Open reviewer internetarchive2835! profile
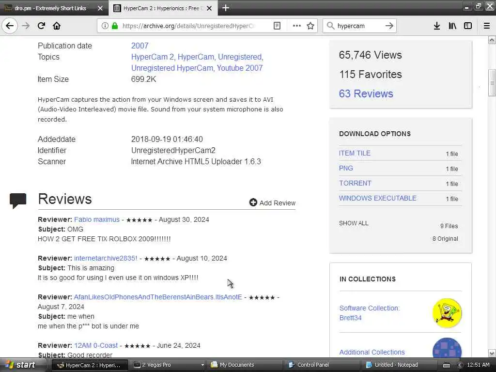This screenshot has height=372, width=496. point(106,258)
